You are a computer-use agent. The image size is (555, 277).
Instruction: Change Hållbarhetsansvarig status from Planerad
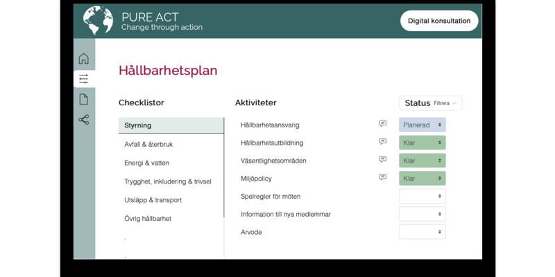(422, 125)
